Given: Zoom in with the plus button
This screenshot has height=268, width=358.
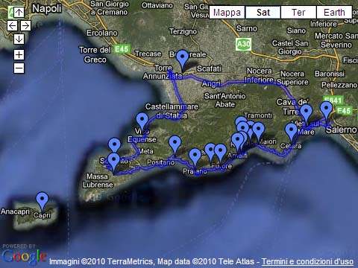Looking at the screenshot, I should [x=19, y=54].
